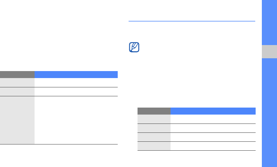This screenshot has width=277, height=167.
Task: Click the tall gray cell in left table
Action: pyautogui.click(x=17, y=120)
